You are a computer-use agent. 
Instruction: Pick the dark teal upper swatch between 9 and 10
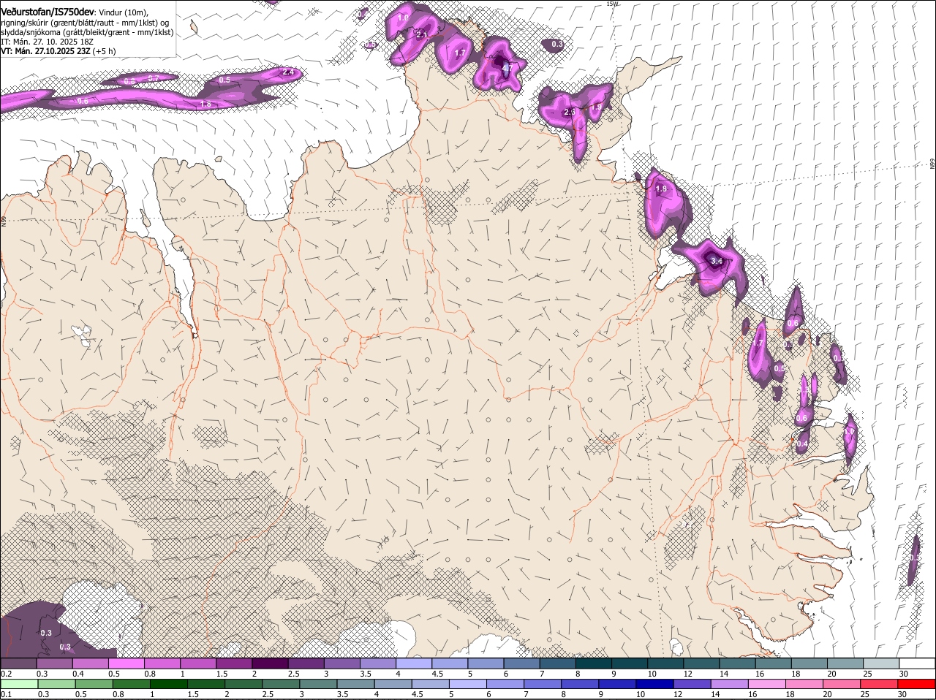[x=629, y=663]
